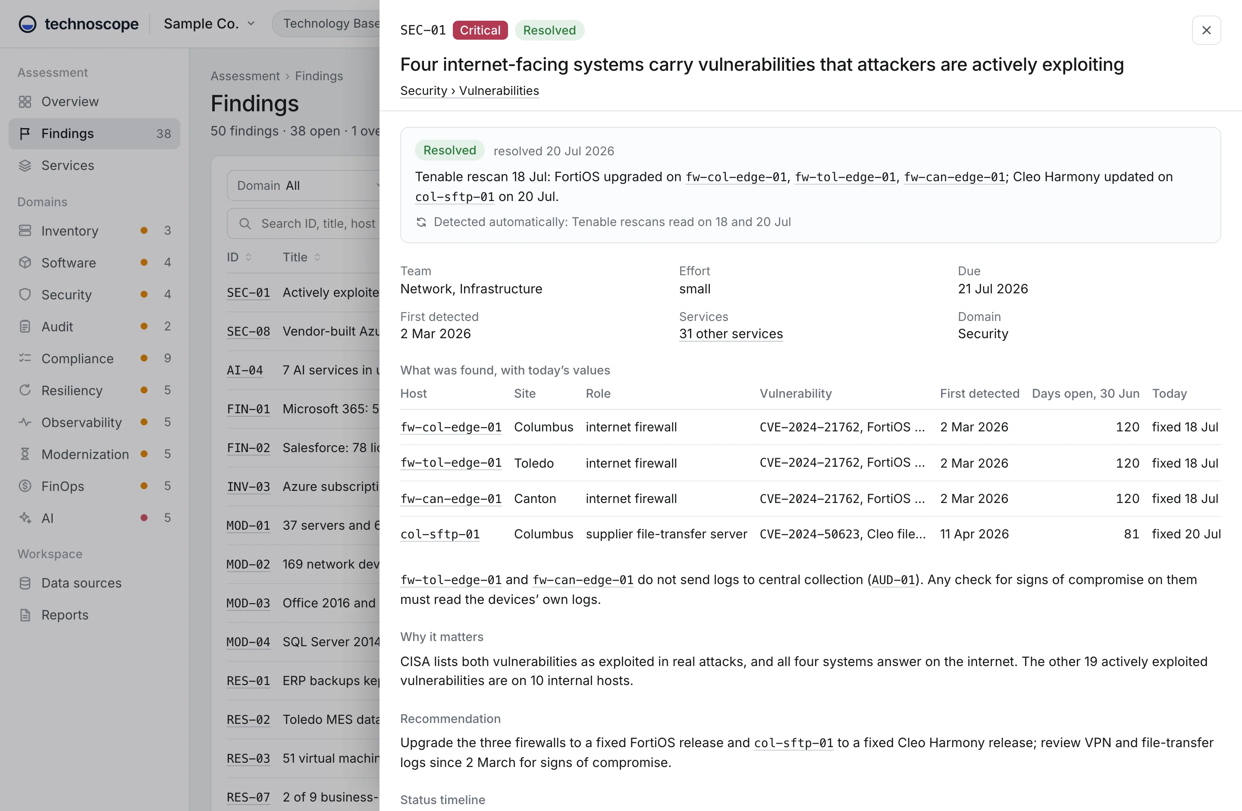
Task: Open the Security › Vulnerabilities breadcrumb link
Action: 469,91
